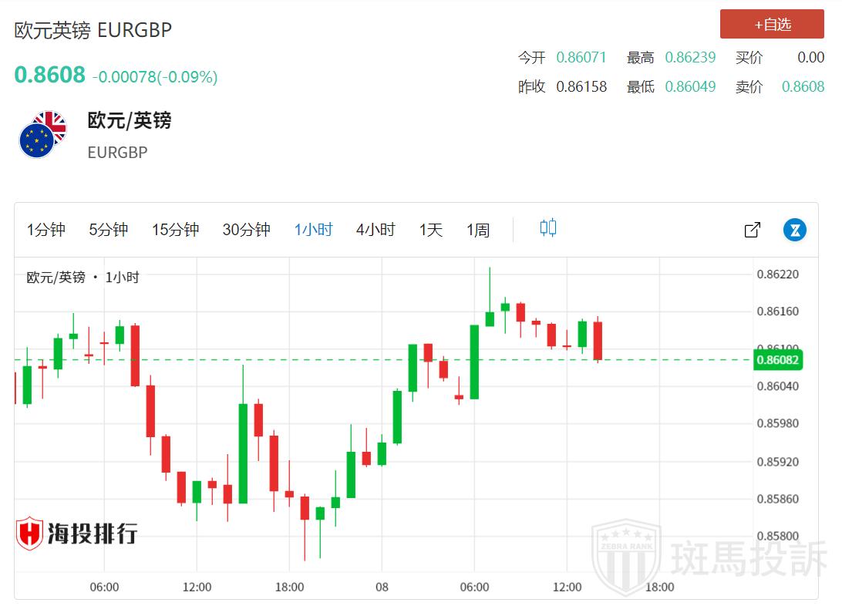Screen dimensions: 842x606
Task: Show the 1天 daily chart
Action: 431,230
